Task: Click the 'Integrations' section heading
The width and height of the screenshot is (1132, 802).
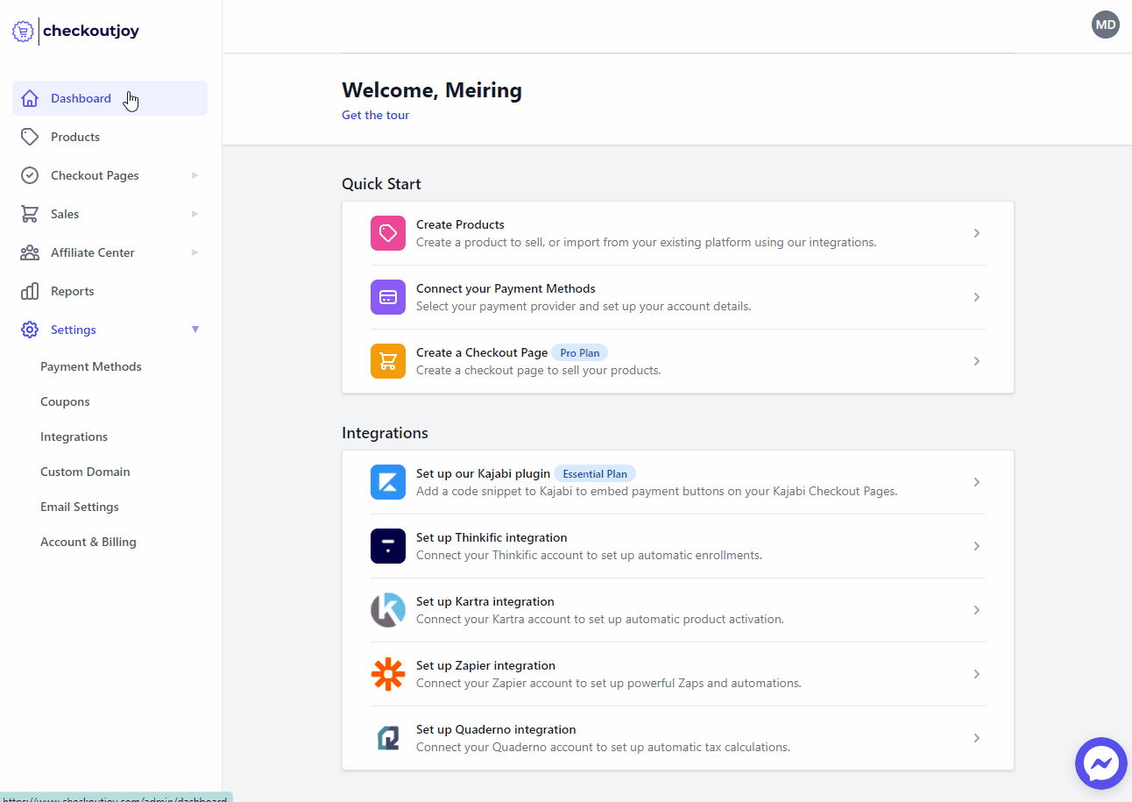Action: click(x=385, y=433)
